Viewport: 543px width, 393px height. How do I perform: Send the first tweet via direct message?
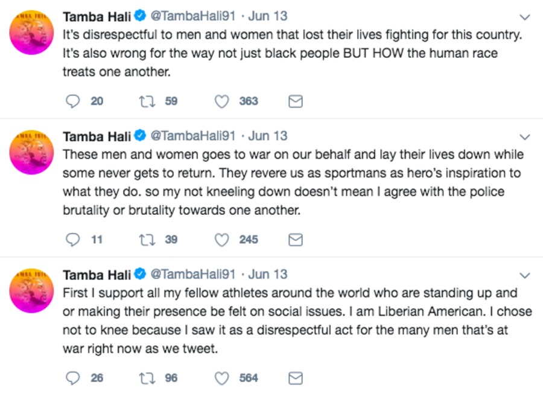[296, 101]
